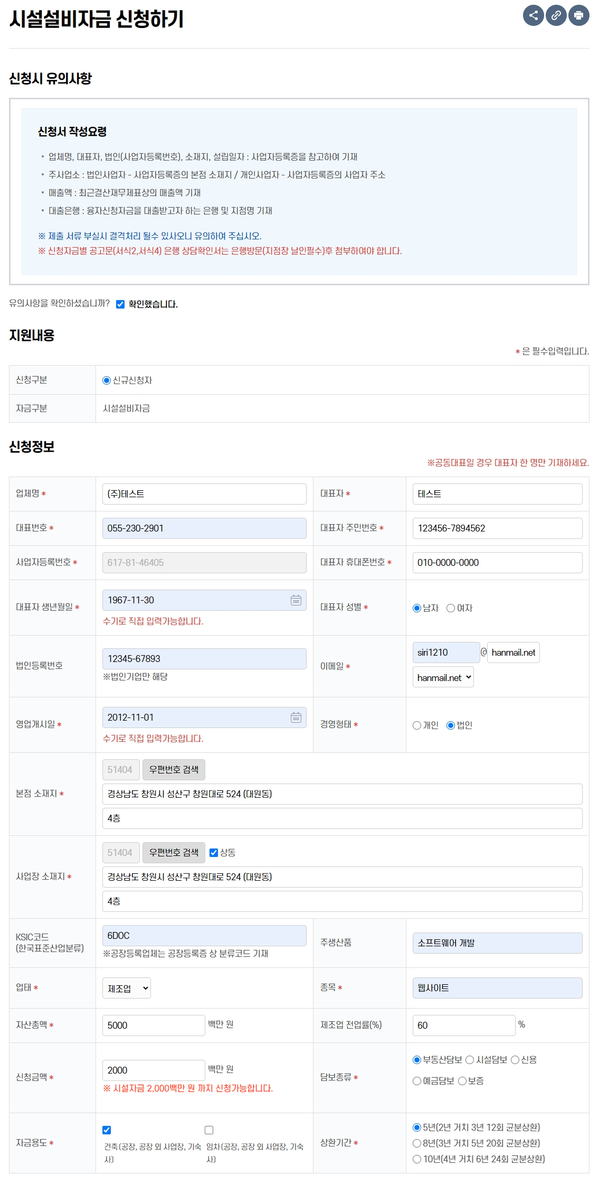Image resolution: width=599 pixels, height=1184 pixels.
Task: Click the email domain text field
Action: (514, 652)
